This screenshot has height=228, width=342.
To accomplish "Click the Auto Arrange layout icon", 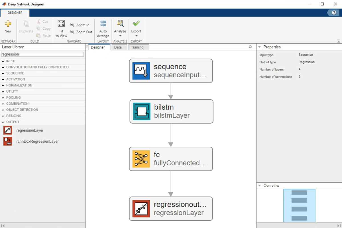I will pos(103,24).
